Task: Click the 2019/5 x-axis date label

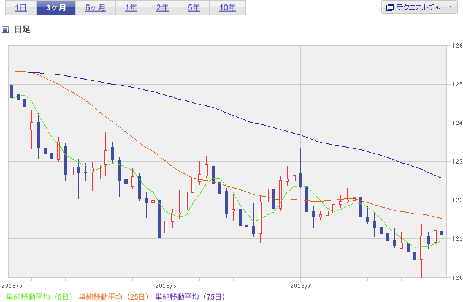Action: coord(12,286)
